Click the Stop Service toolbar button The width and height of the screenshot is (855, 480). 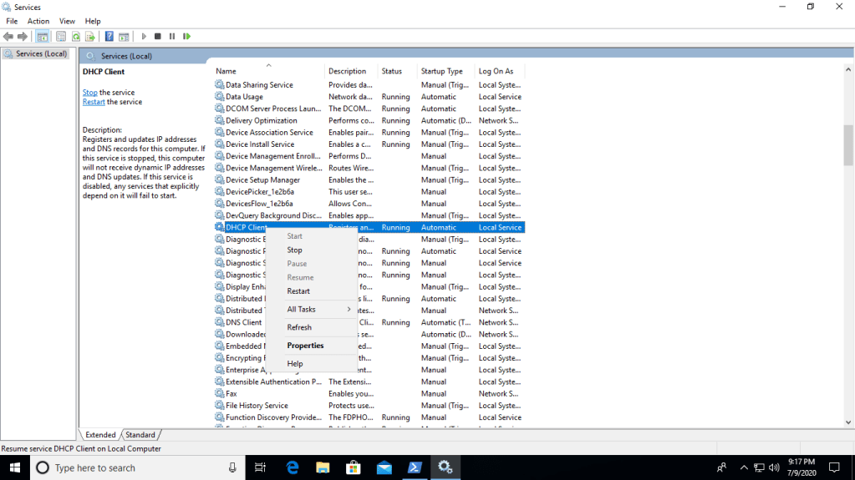pyautogui.click(x=158, y=37)
